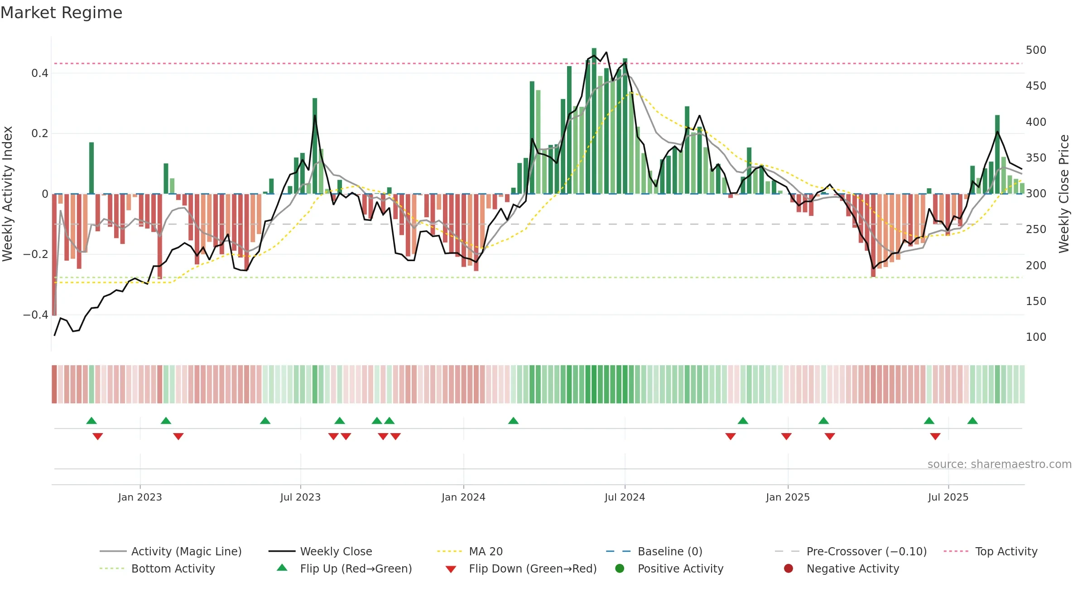Toggle the Activity (Magic Line) legend entry

pos(171,551)
